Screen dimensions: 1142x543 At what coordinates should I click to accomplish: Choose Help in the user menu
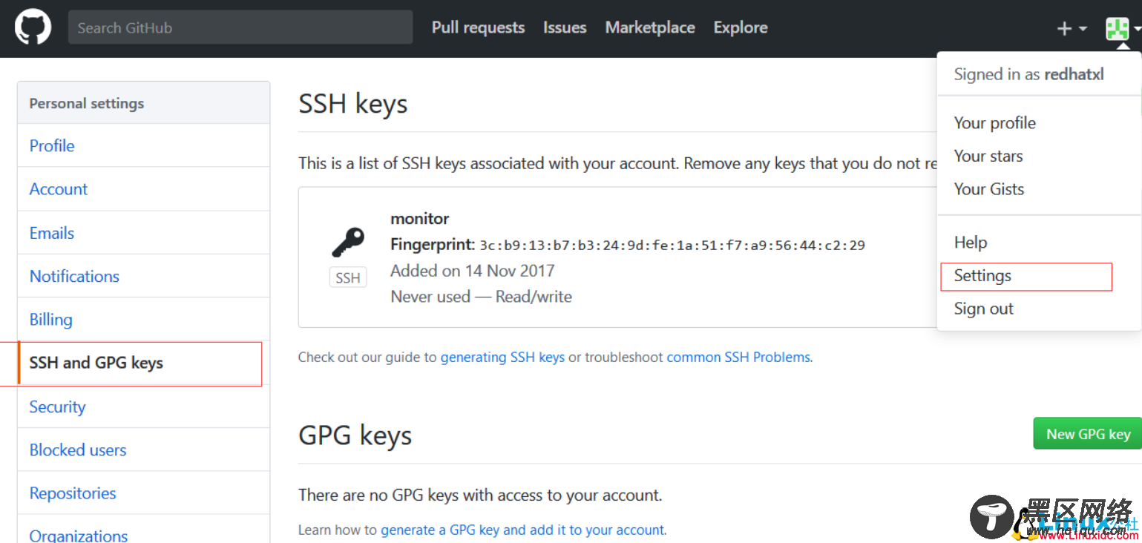tap(971, 243)
